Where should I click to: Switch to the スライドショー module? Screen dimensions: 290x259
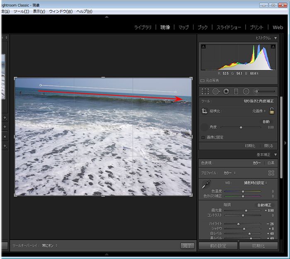tap(229, 27)
